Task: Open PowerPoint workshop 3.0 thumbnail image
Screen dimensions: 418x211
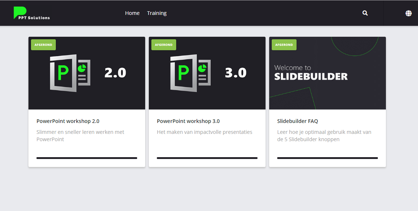Action: tap(207, 73)
